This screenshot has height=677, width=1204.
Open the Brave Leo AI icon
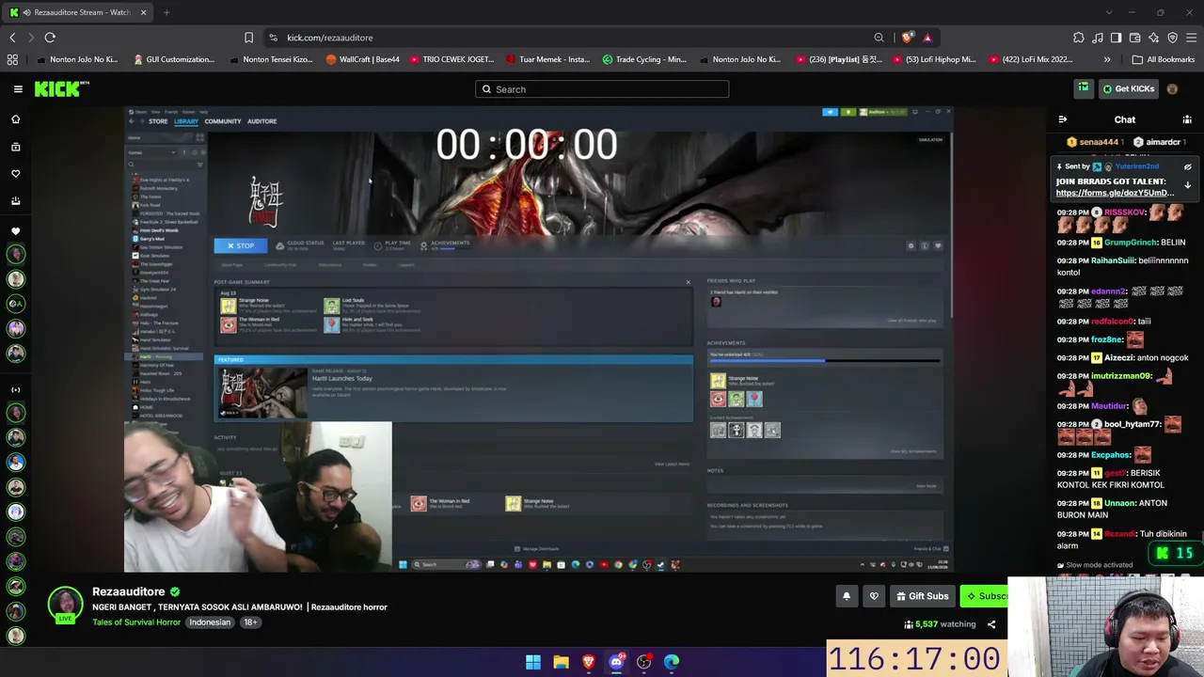click(x=1154, y=38)
